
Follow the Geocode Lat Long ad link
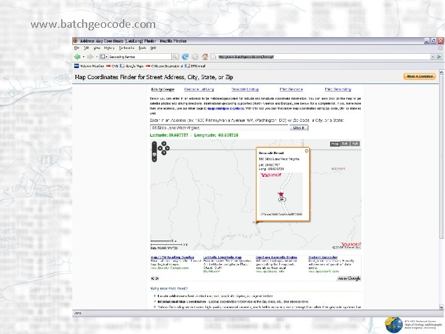(199, 89)
